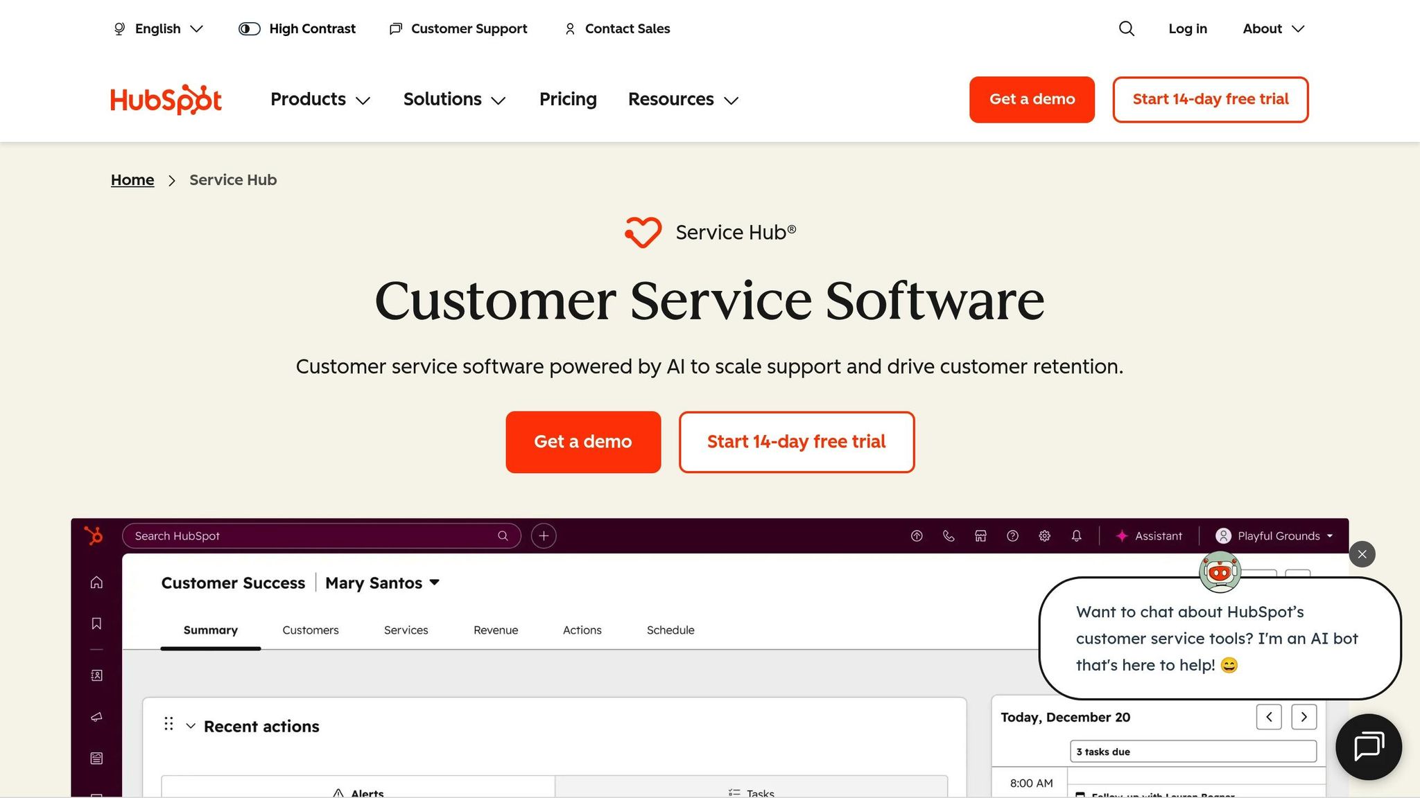
Task: Open the Help question mark icon
Action: tap(1012, 535)
